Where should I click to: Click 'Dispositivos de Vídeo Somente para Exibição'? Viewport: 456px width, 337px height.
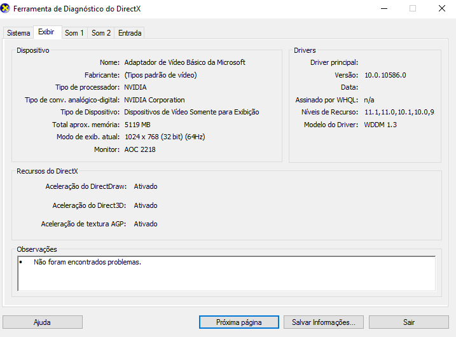point(191,112)
